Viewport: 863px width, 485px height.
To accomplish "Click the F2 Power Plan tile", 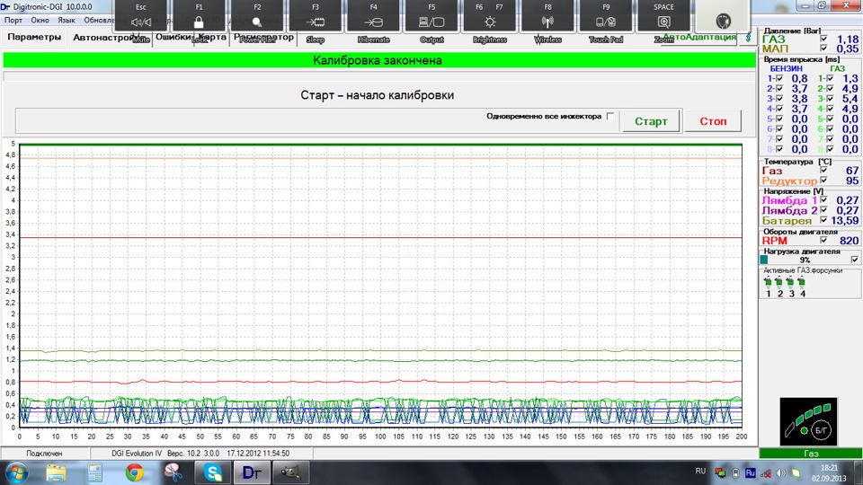I will click(x=257, y=16).
